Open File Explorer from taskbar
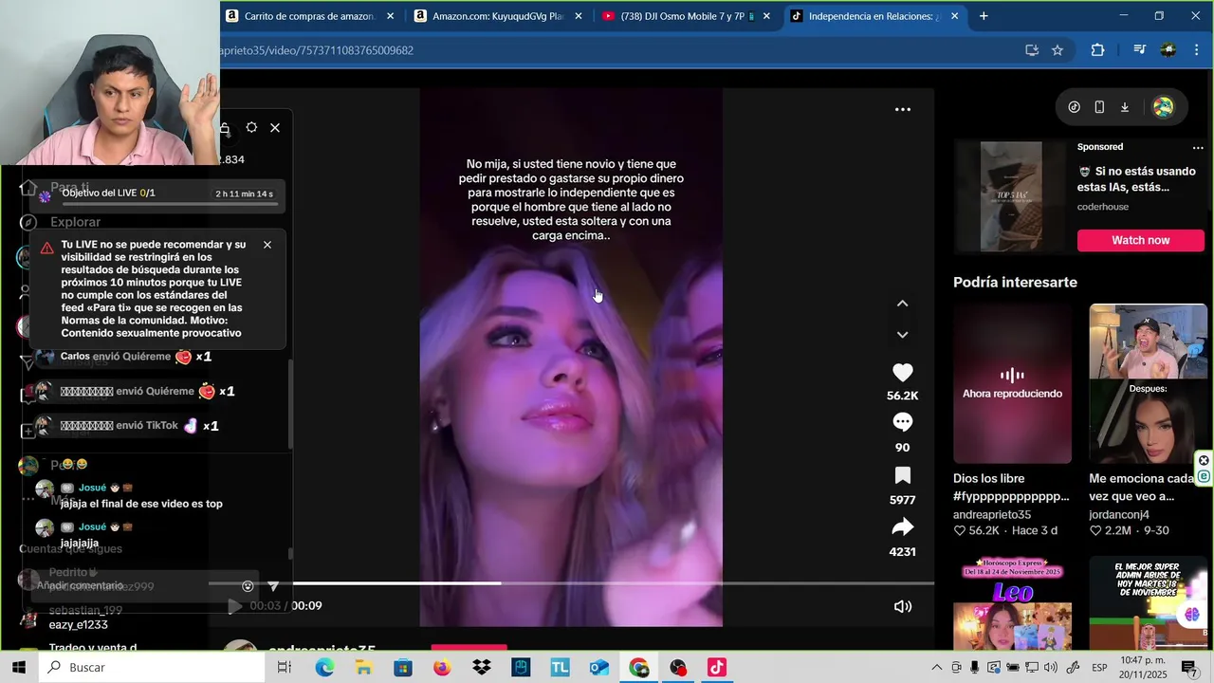The height and width of the screenshot is (683, 1214). tap(364, 667)
